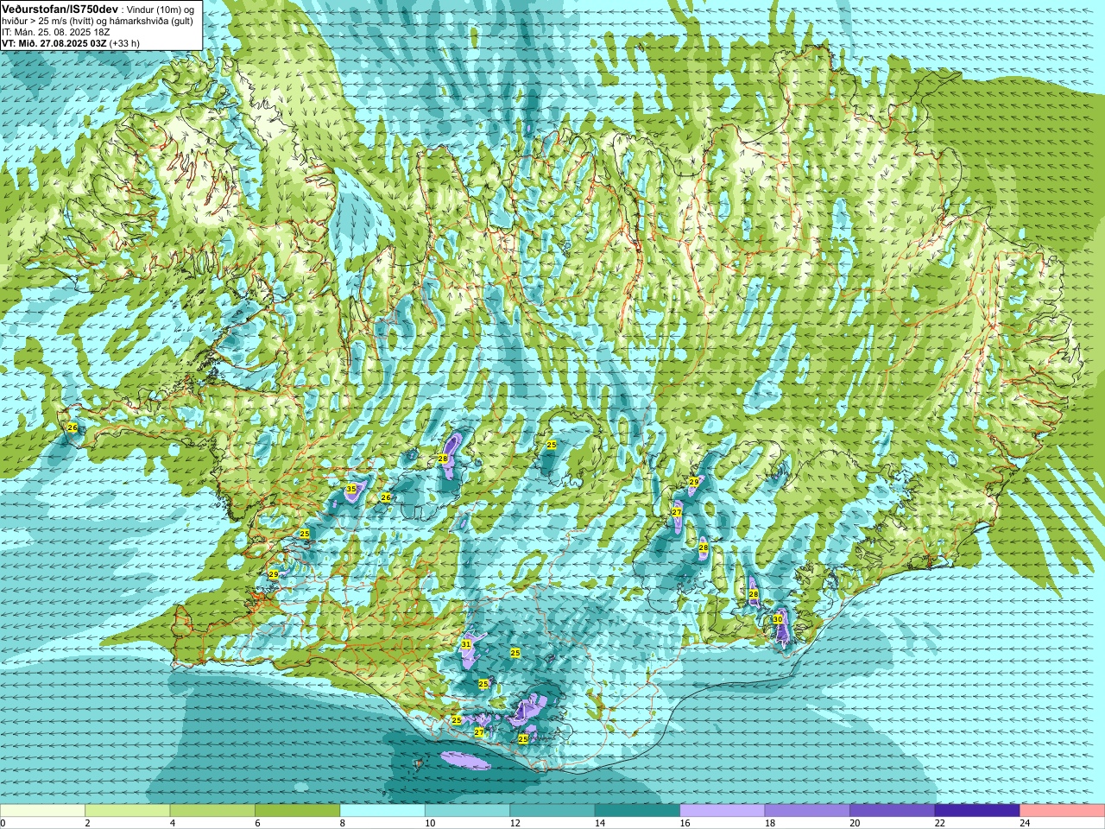
Task: Pick the 6–8 olive green legend swatch
Action: [x=297, y=811]
